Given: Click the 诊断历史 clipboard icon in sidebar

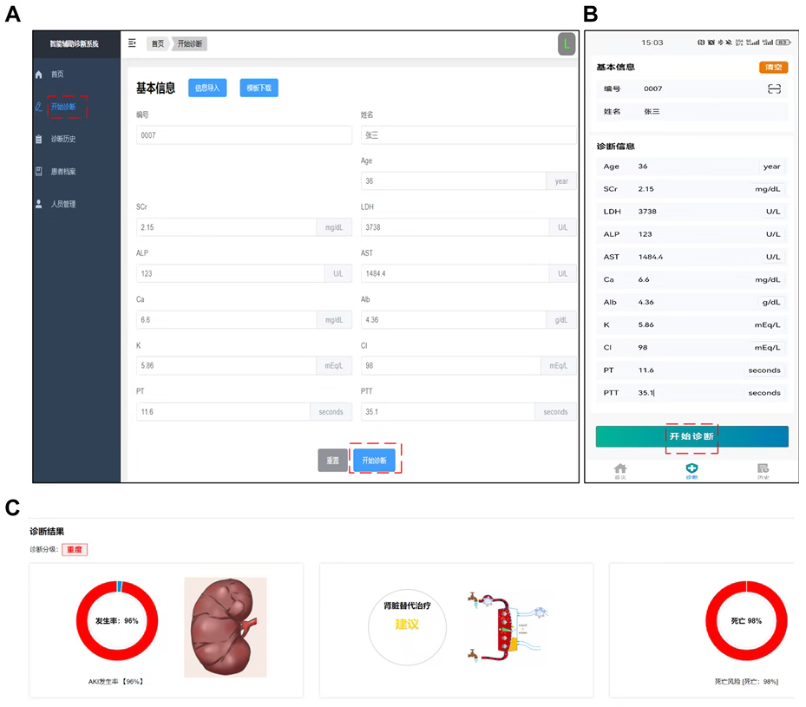Looking at the screenshot, I should [x=38, y=139].
